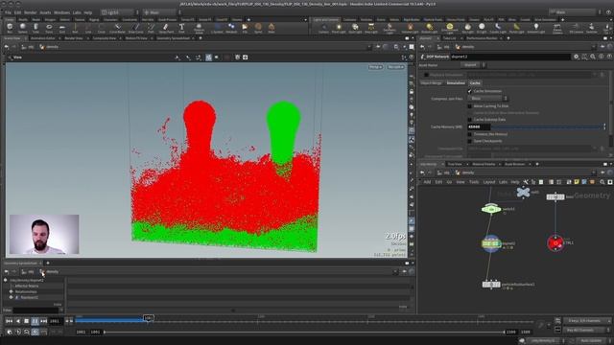Enable Allow Caching To Disk checkbox

pos(469,106)
